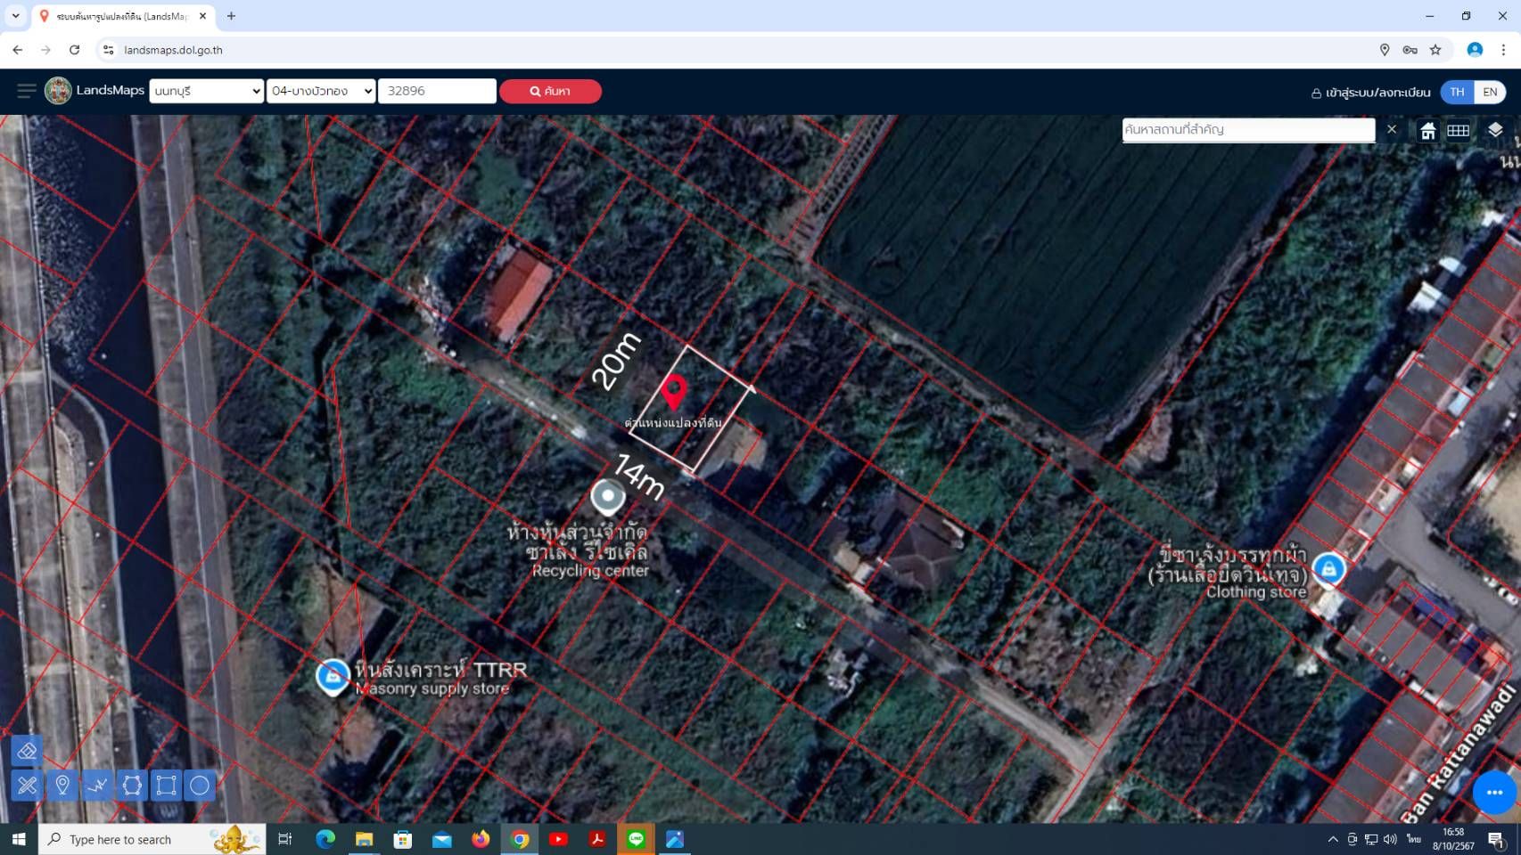
Task: Open the notification center icon
Action: coord(1496,839)
